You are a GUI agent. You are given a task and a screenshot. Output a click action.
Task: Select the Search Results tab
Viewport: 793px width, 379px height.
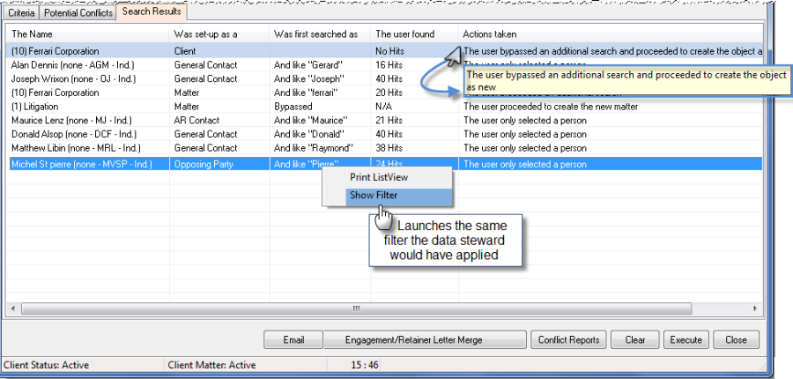click(x=152, y=11)
